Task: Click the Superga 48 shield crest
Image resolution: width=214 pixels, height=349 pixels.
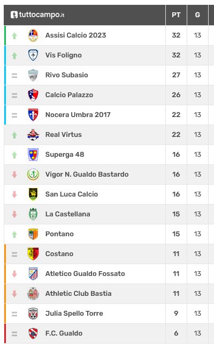Action: point(33,155)
